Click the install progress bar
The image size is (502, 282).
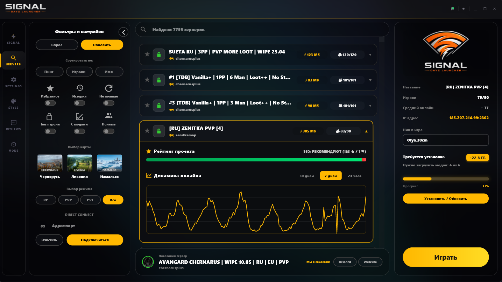(x=446, y=179)
